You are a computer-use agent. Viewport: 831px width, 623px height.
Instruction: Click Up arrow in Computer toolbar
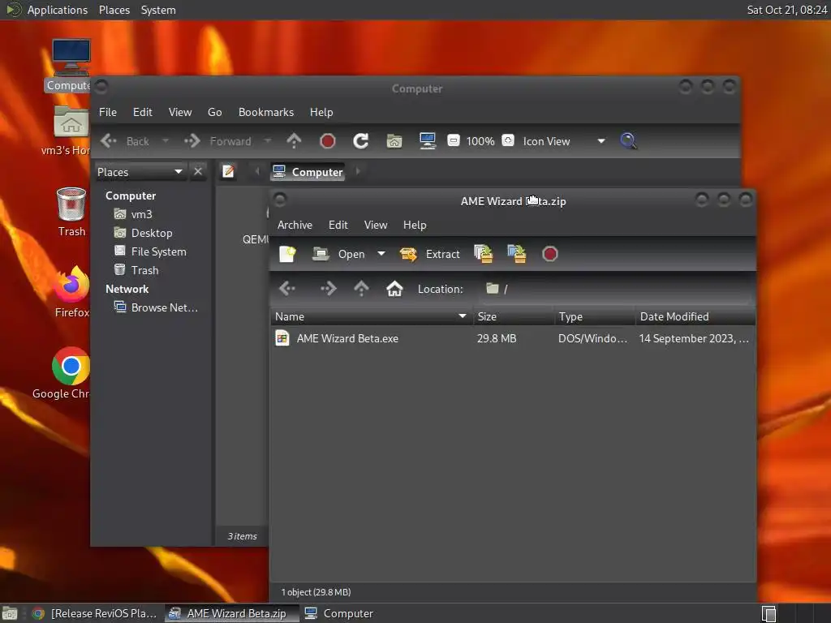point(294,141)
